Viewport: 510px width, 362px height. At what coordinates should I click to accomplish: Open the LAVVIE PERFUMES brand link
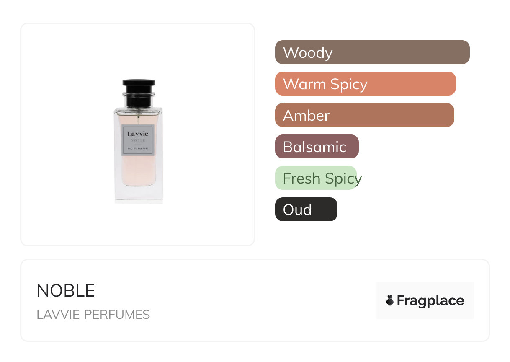coord(93,315)
